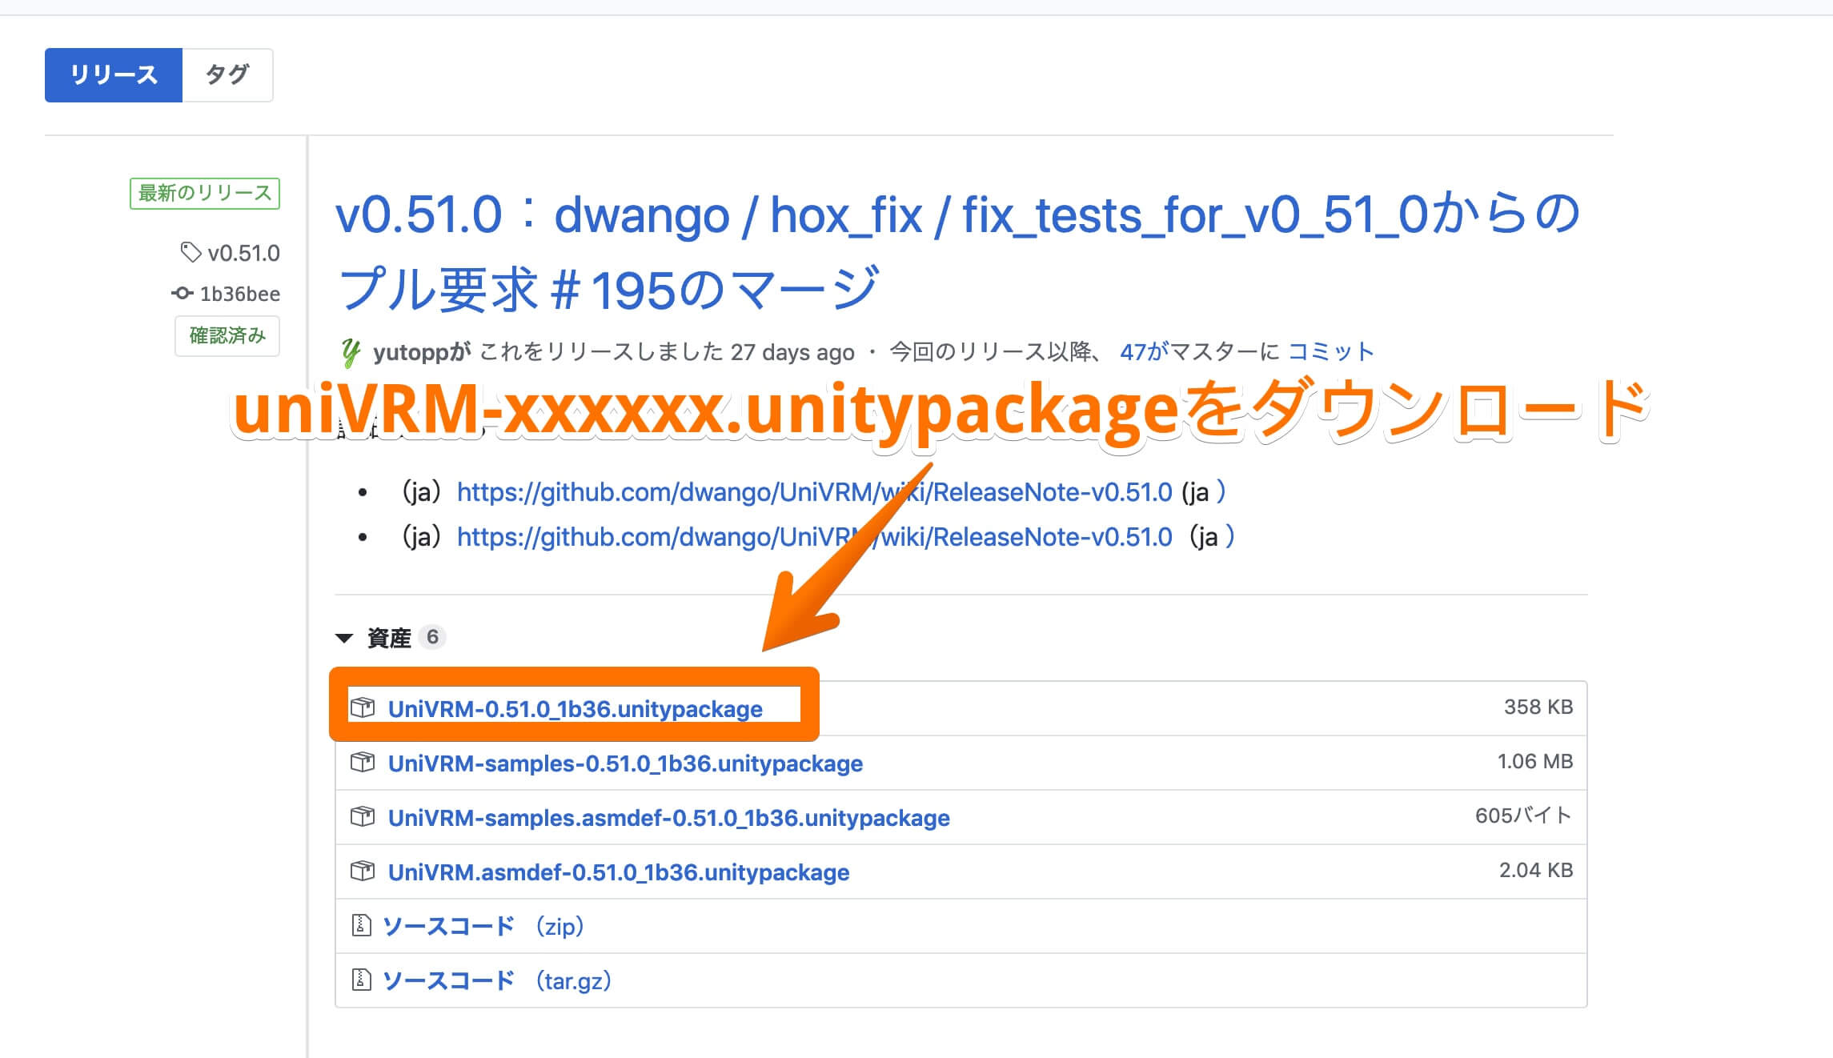The width and height of the screenshot is (1833, 1058).
Task: Click package icon for UniVRM-0.51.0_1b36.unitypackage
Action: click(363, 707)
